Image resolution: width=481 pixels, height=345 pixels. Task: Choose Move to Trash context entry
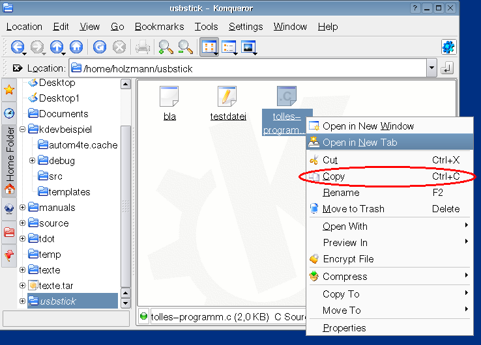(390, 209)
